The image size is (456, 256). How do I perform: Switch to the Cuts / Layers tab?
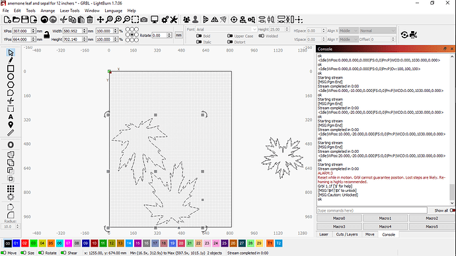(347, 234)
